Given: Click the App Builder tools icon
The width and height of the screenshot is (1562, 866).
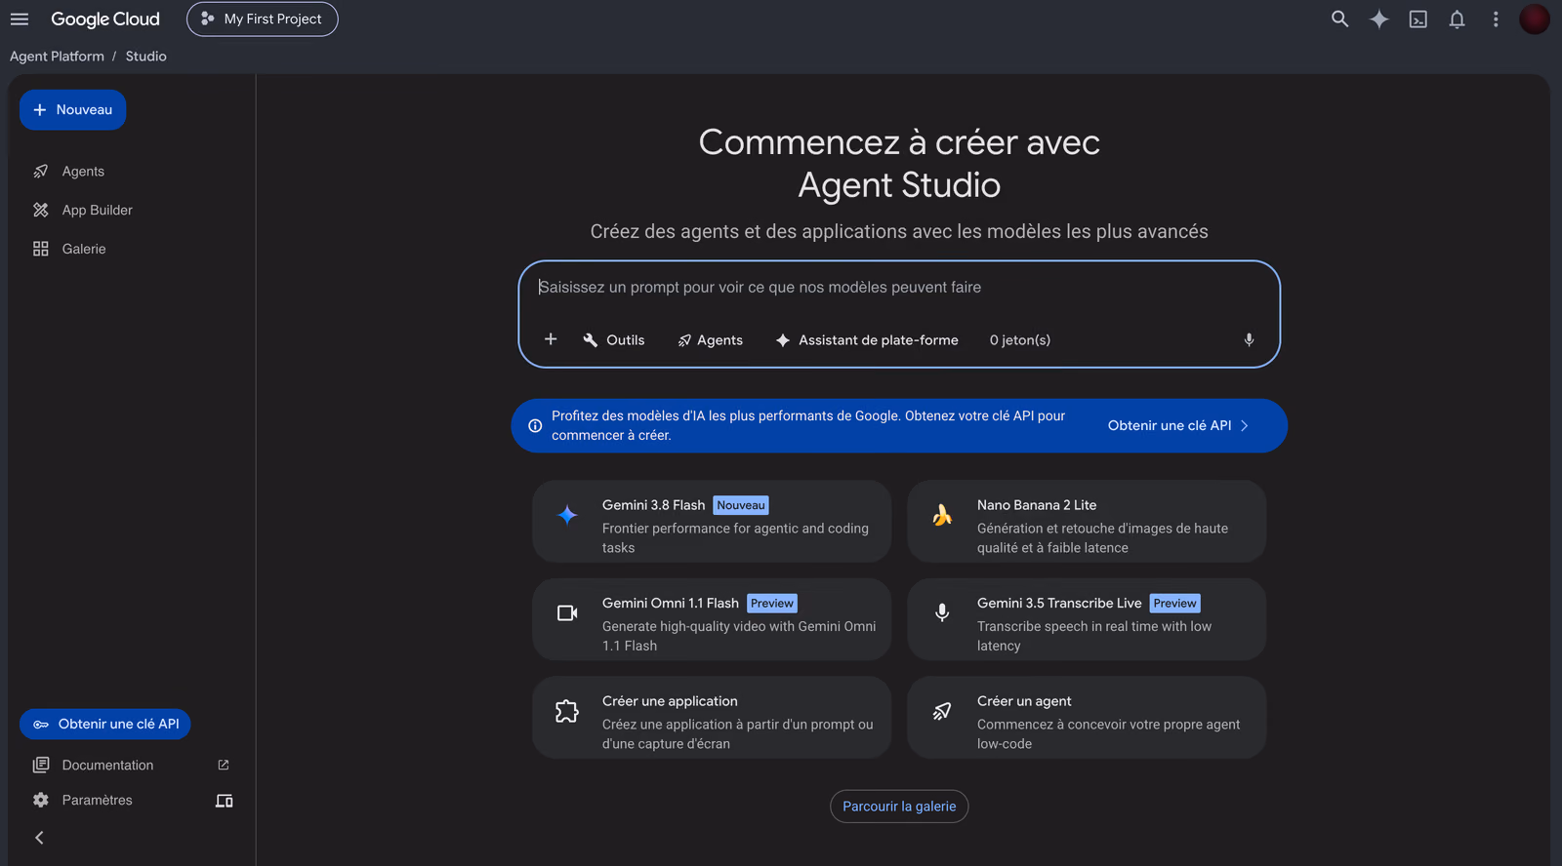Looking at the screenshot, I should coord(40,210).
